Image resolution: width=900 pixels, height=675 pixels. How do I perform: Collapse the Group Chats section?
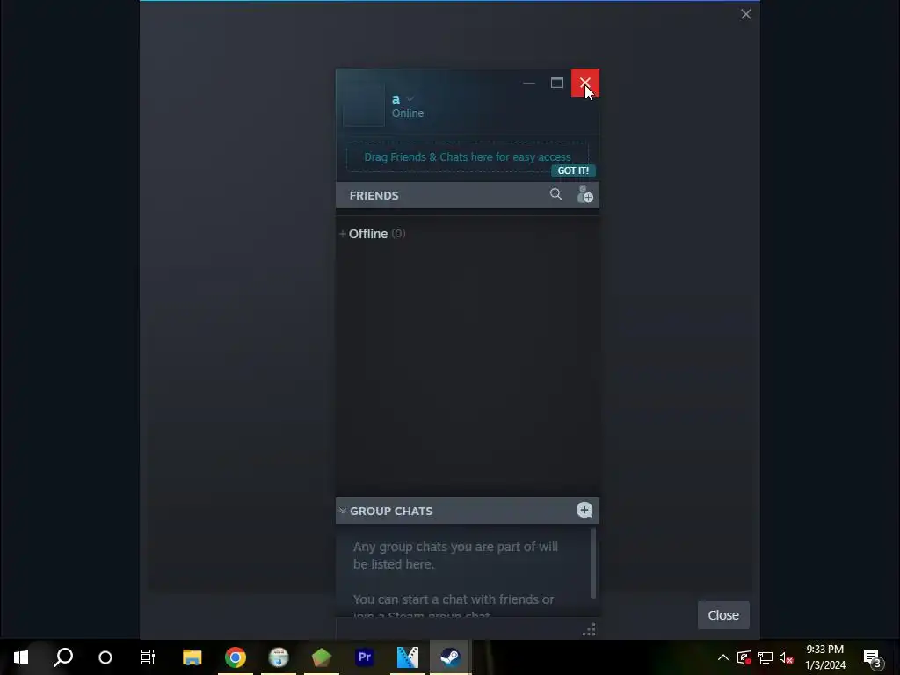pyautogui.click(x=343, y=511)
